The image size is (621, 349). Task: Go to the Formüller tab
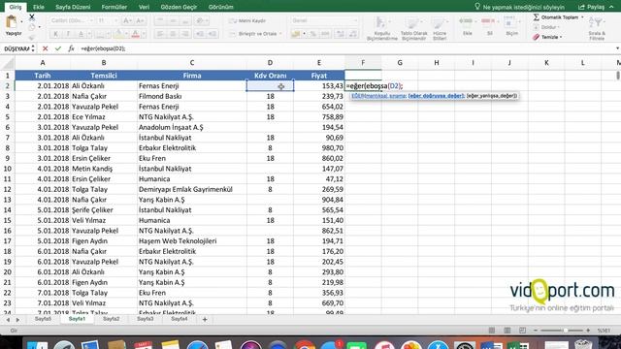pyautogui.click(x=114, y=7)
